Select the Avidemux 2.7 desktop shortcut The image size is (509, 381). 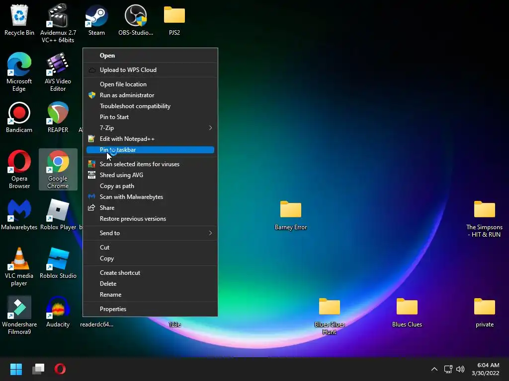click(58, 23)
